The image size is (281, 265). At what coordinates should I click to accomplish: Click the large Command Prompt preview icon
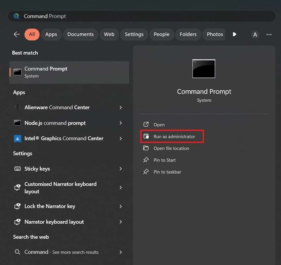click(x=204, y=69)
